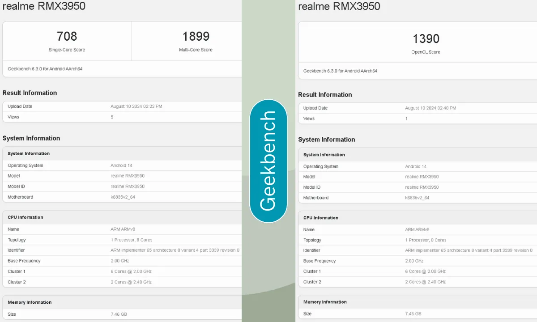
Task: Click "Operating System" label on the OpenCL page
Action: point(321,166)
